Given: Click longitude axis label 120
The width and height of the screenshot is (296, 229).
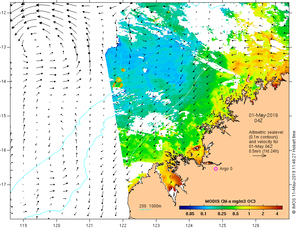Looking at the screenshot, I should coord(57,225).
